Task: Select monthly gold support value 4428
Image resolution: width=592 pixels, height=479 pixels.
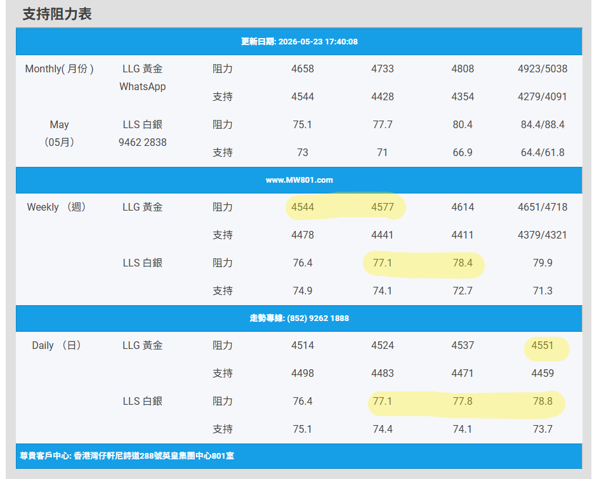Action: (383, 96)
